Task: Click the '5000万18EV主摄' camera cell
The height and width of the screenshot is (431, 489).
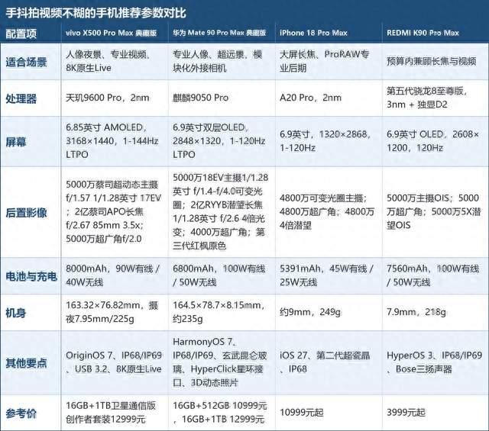Action: pyautogui.click(x=221, y=211)
